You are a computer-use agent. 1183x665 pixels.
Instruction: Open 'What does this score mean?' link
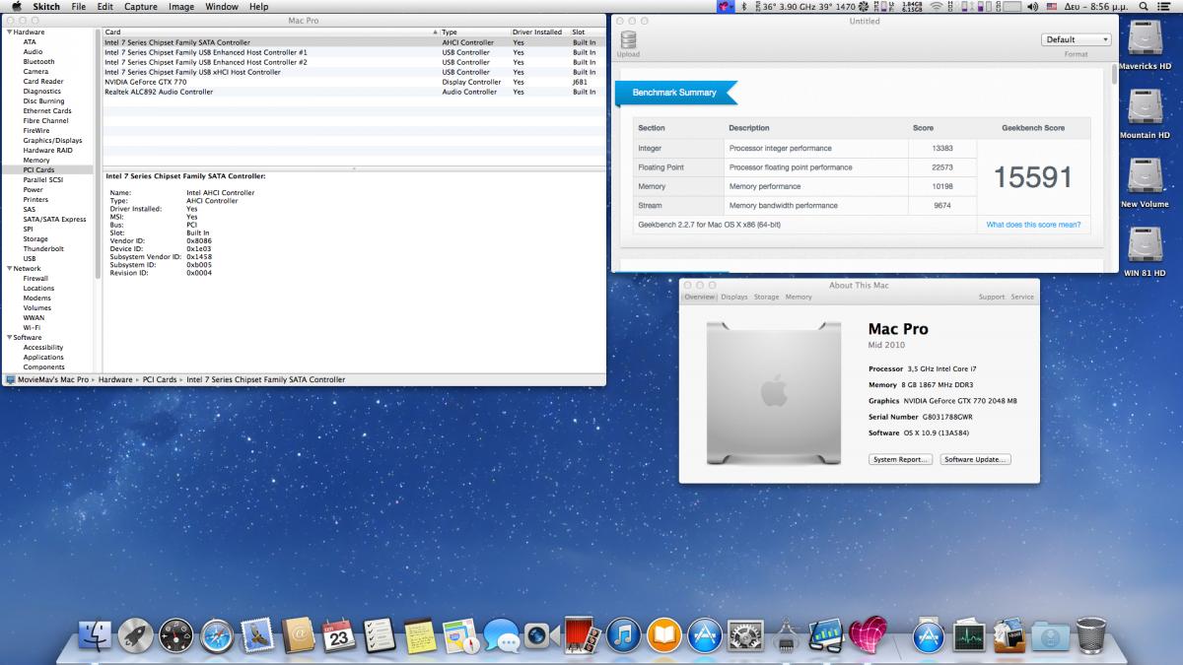point(1033,225)
